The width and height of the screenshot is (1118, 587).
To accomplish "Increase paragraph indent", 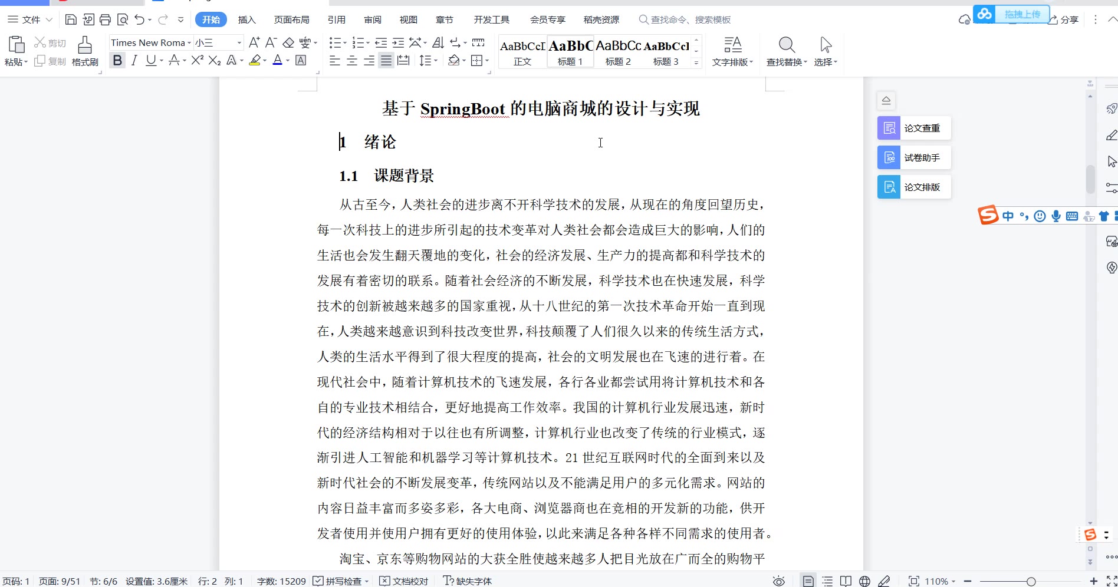I will pyautogui.click(x=399, y=42).
